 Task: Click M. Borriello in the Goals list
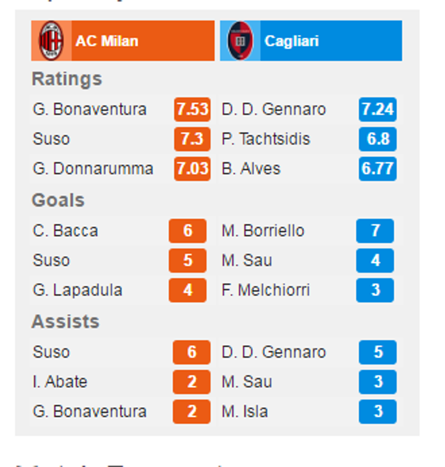pyautogui.click(x=263, y=231)
